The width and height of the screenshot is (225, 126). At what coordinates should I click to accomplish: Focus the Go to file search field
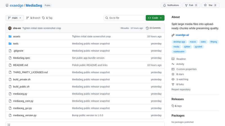(124, 18)
